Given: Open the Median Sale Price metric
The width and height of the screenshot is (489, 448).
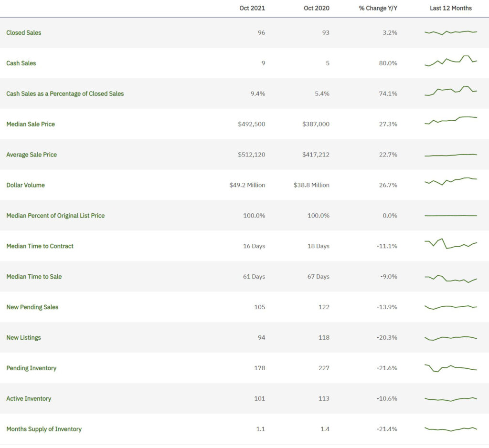Looking at the screenshot, I should [31, 124].
